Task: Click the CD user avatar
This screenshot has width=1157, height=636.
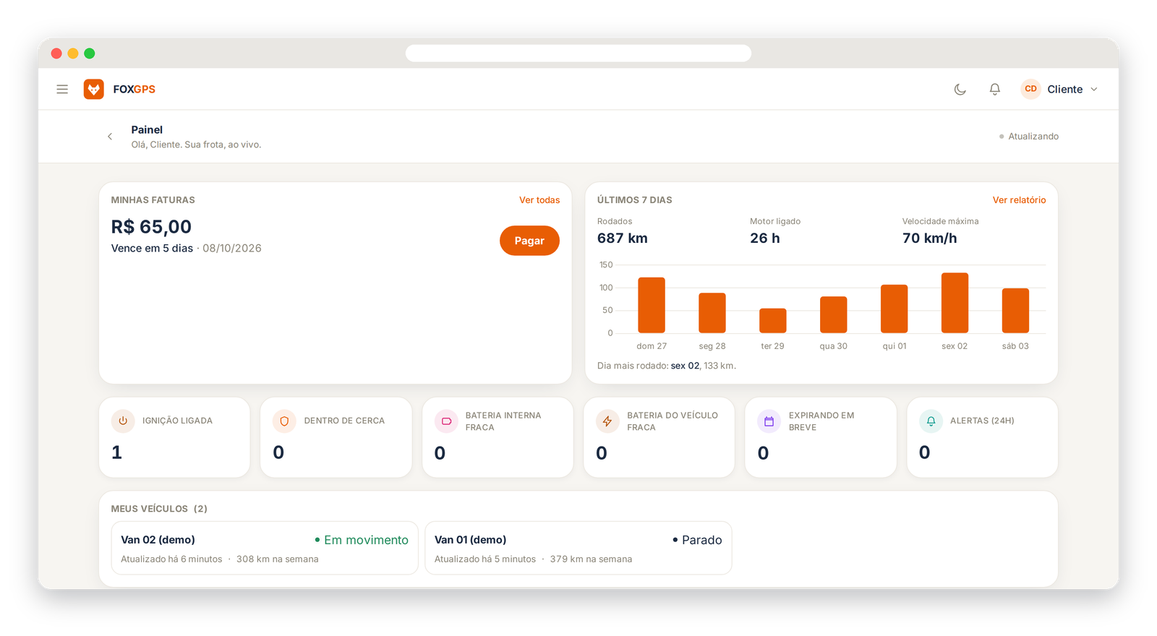Action: coord(1030,89)
